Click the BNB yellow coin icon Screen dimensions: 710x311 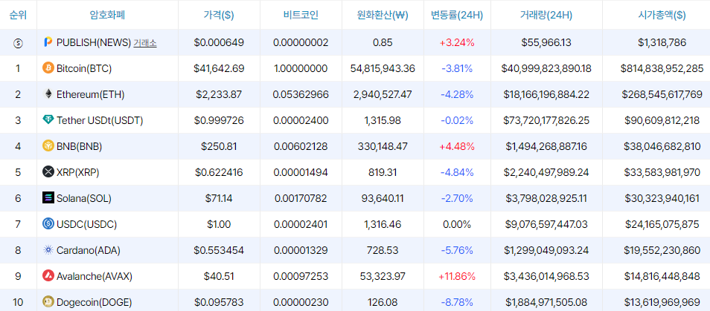pos(48,146)
